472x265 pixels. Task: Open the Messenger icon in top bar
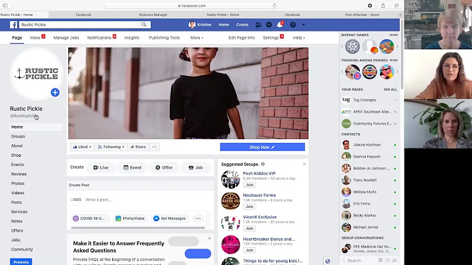point(269,25)
